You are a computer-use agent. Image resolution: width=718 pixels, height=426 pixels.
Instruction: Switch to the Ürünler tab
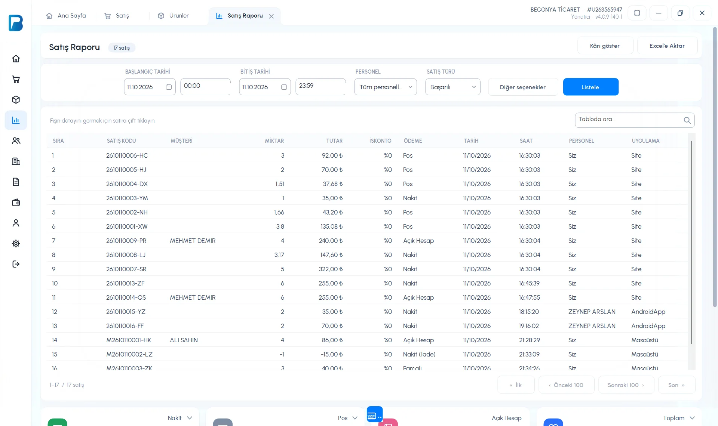pos(174,16)
